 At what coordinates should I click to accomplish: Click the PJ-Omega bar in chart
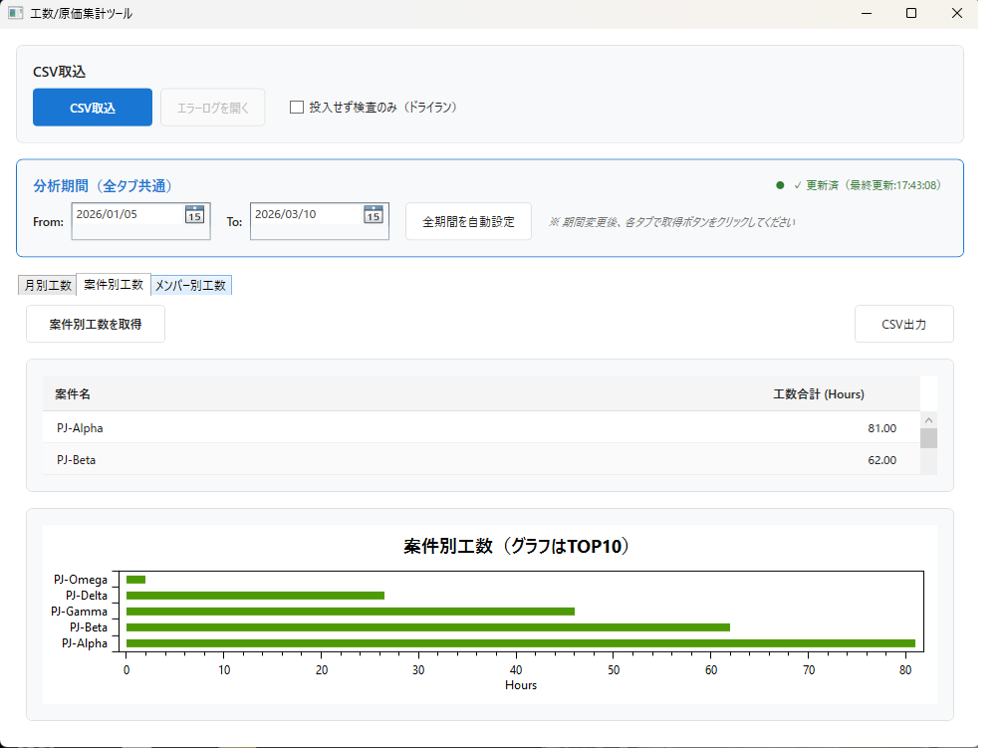[135, 580]
